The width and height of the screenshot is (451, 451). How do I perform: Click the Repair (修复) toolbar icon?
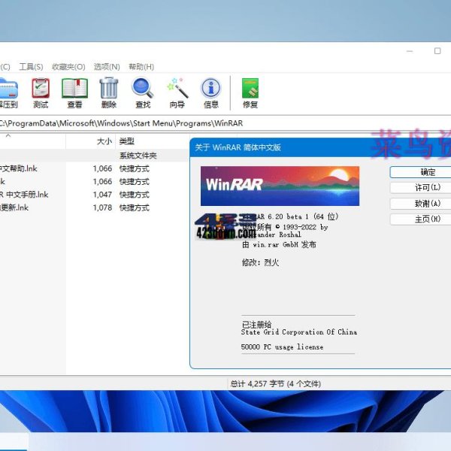[x=250, y=93]
